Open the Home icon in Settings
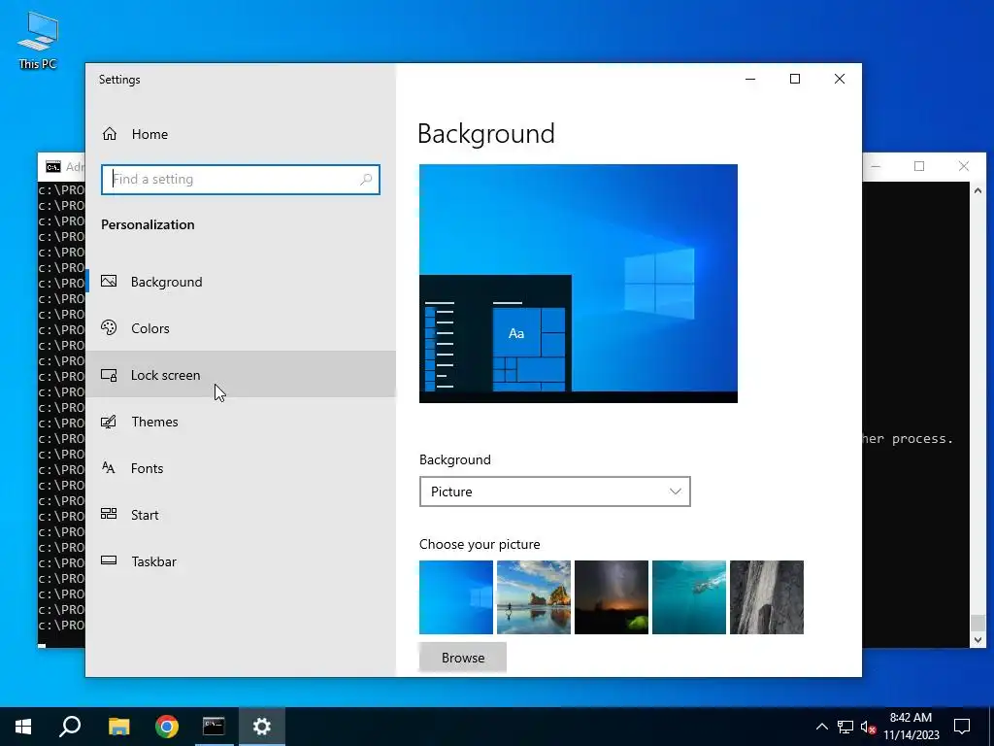Screen dimensions: 994x746 (x=110, y=134)
